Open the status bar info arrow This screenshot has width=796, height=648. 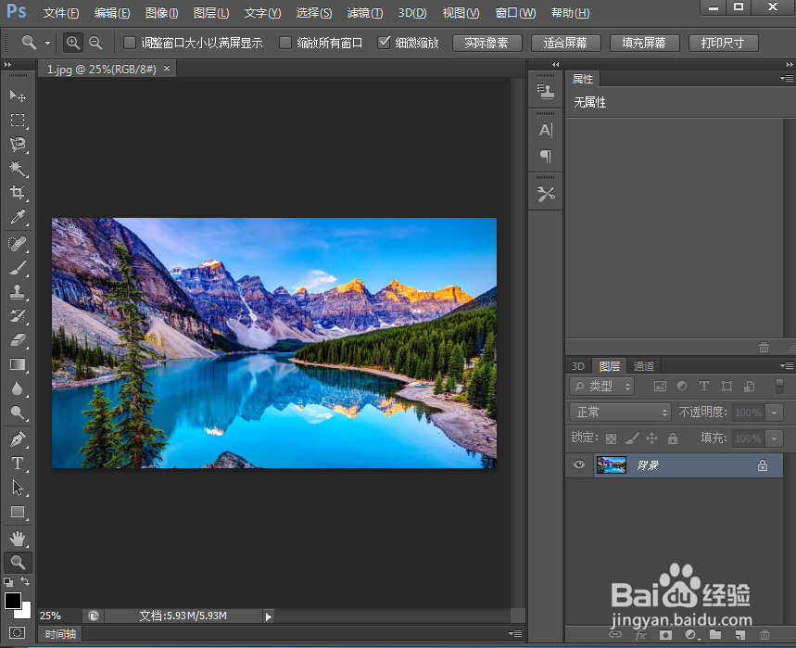point(268,616)
